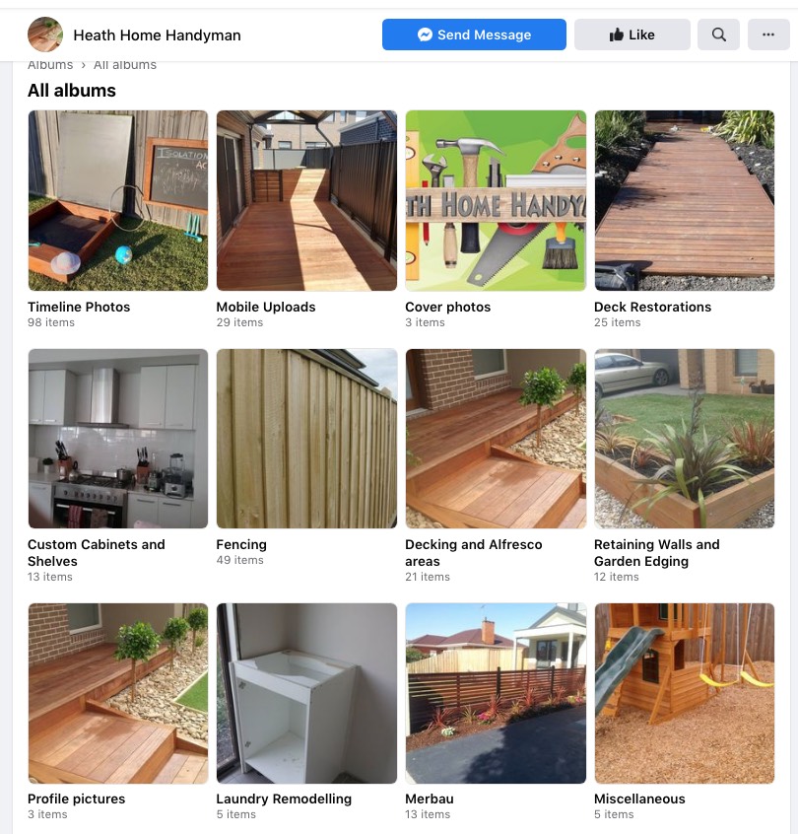Image resolution: width=798 pixels, height=834 pixels.
Task: Click the Decking and Alfresco areas title
Action: tap(474, 553)
